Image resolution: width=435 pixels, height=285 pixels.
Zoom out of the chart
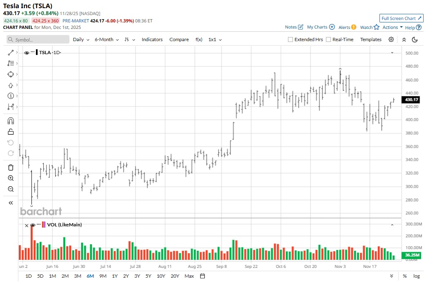(11, 189)
